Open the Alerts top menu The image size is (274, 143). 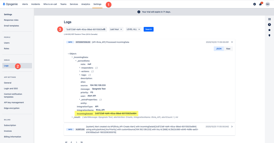25,4
